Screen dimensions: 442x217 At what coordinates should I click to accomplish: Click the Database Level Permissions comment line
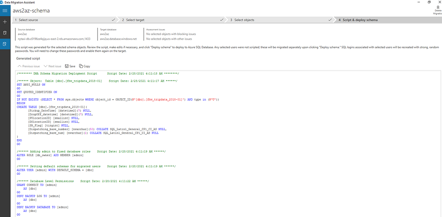[83, 180]
